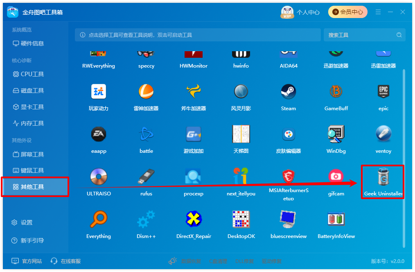Pick the 斧牛加速器 icon

(194, 92)
